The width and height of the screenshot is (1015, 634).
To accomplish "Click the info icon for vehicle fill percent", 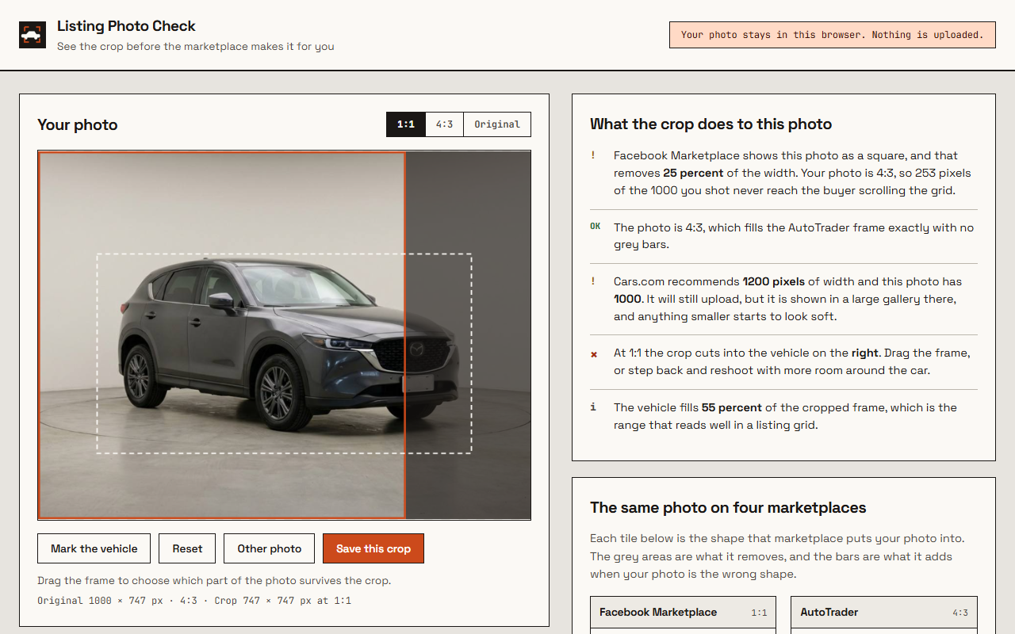I will click(x=593, y=407).
